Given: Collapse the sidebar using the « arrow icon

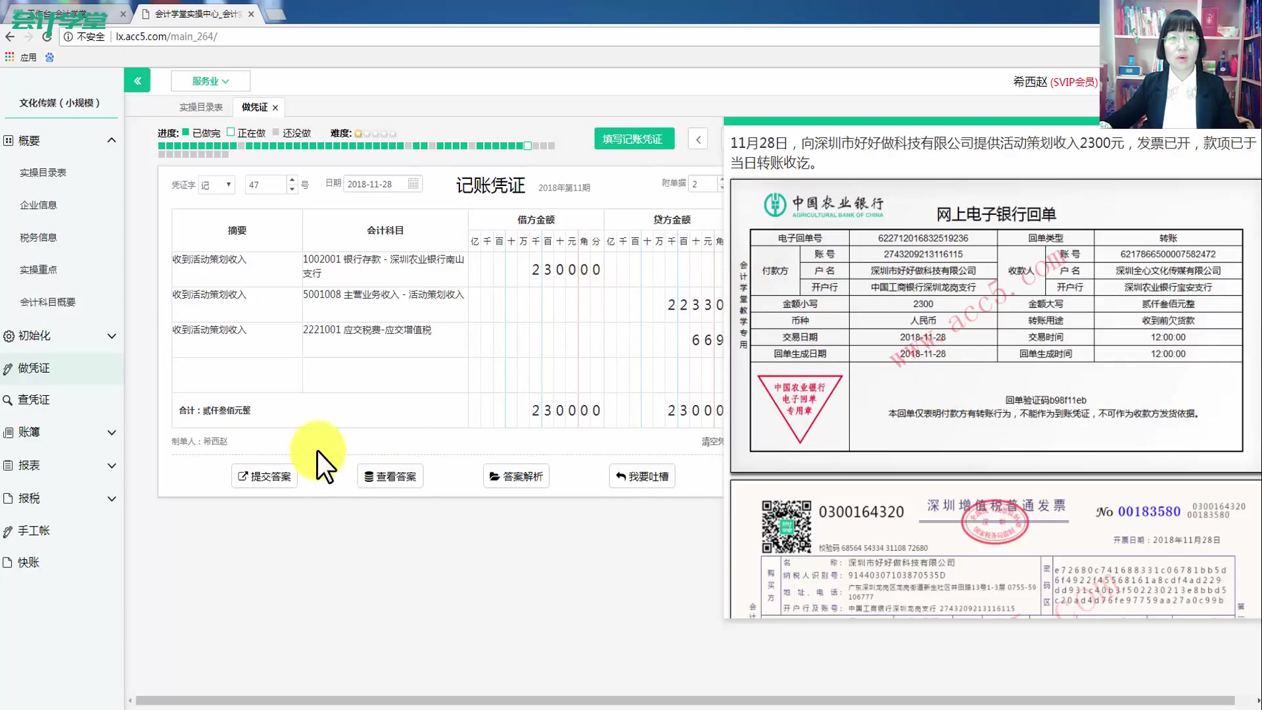Looking at the screenshot, I should pyautogui.click(x=137, y=80).
